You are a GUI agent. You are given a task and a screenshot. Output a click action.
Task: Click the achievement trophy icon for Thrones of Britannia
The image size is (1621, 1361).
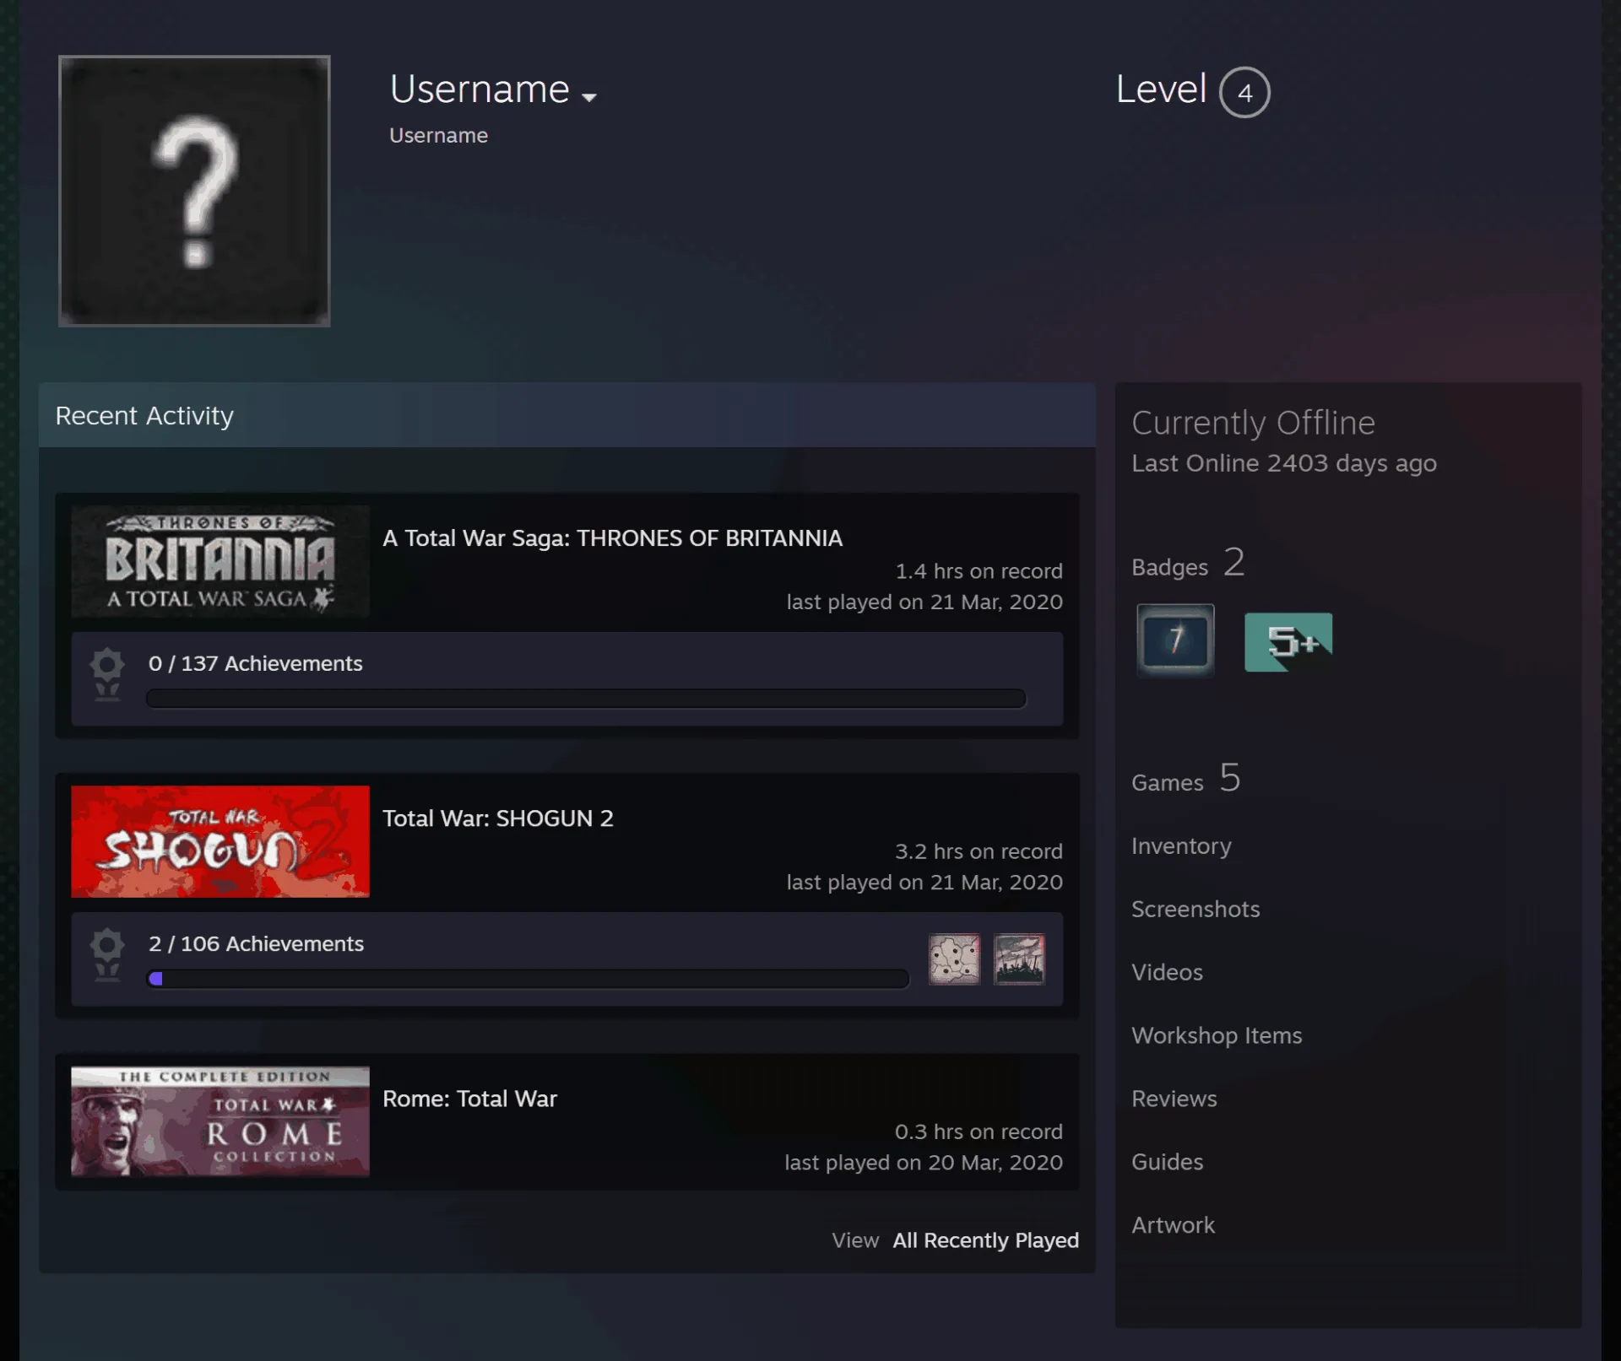tap(107, 674)
